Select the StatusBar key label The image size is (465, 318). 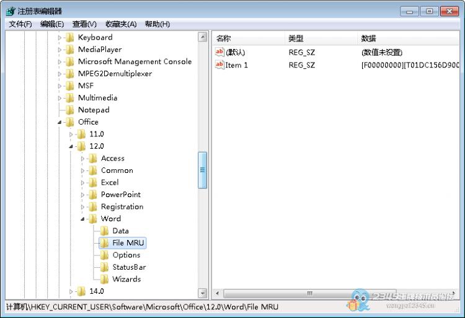pyautogui.click(x=130, y=267)
